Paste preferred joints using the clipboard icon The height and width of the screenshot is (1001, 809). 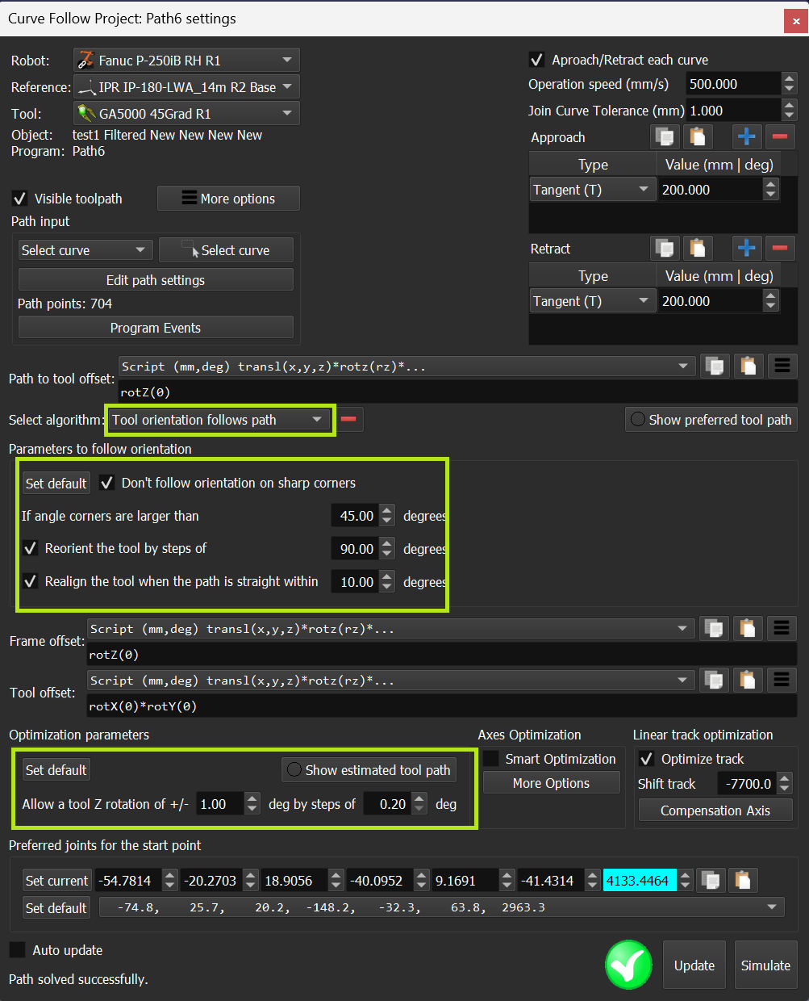pos(743,880)
